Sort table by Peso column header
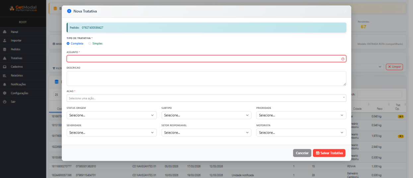This screenshot has height=178, width=413. 380,109
